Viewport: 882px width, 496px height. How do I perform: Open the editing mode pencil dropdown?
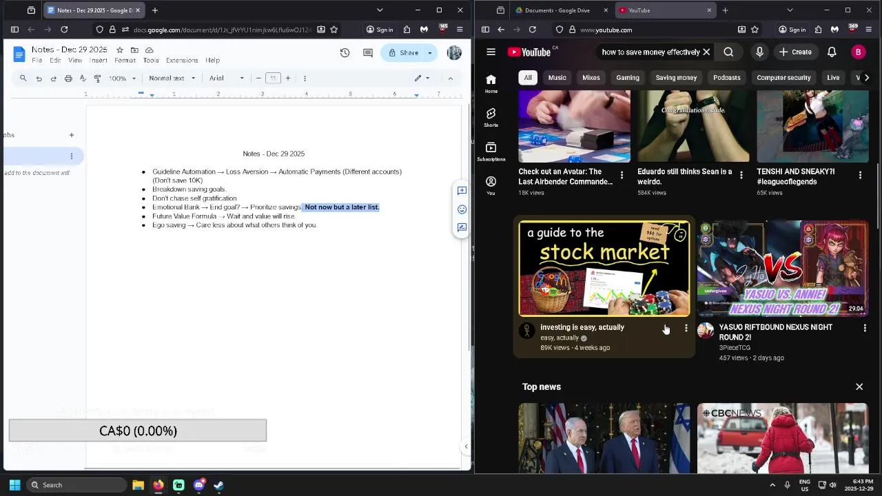(422, 78)
